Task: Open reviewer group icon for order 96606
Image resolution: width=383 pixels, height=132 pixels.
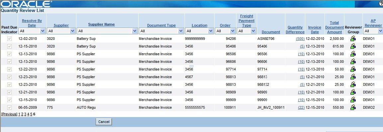Action: (x=353, y=62)
